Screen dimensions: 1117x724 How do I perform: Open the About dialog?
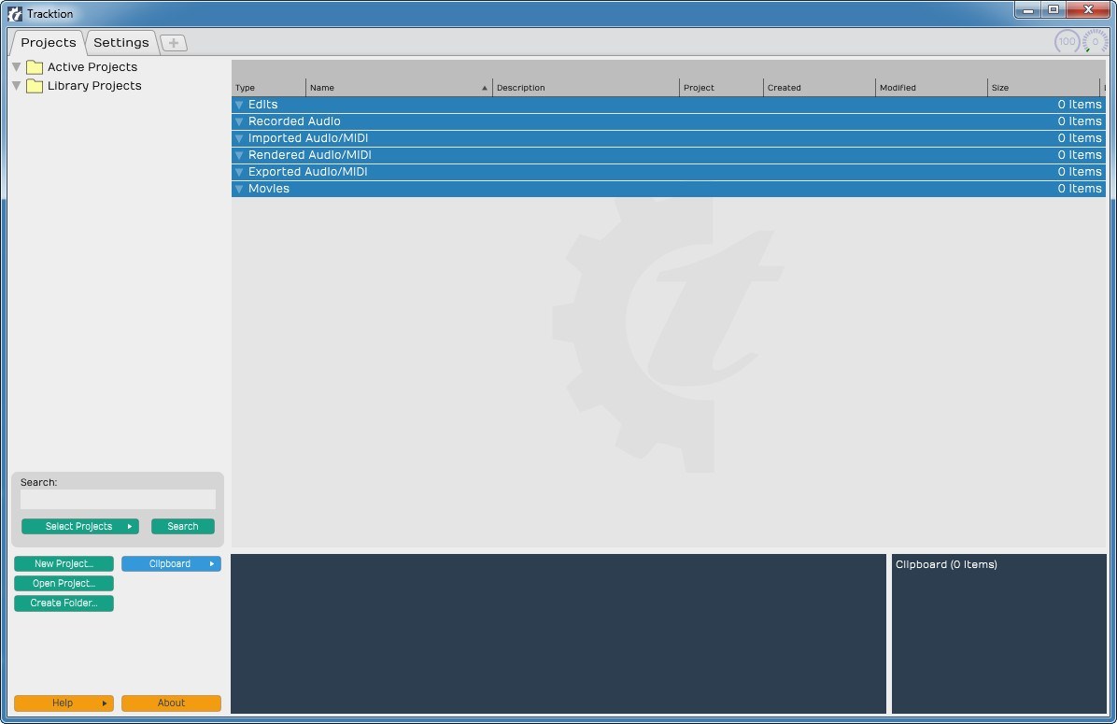[x=171, y=703]
